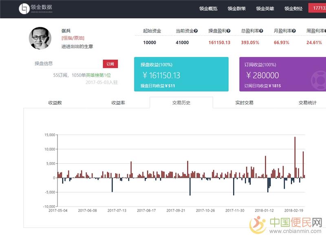Click the 操盘信息 input field

tap(67, 64)
